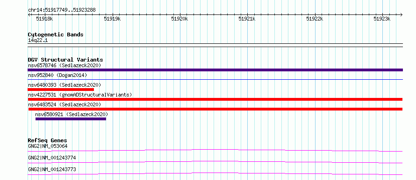The image size is (416, 180).
Task: Click the GNG2|NM_001243773 gene label
Action: tap(52, 169)
